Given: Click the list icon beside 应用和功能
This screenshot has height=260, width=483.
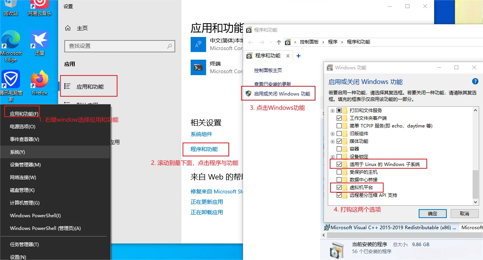Looking at the screenshot, I should tap(67, 86).
